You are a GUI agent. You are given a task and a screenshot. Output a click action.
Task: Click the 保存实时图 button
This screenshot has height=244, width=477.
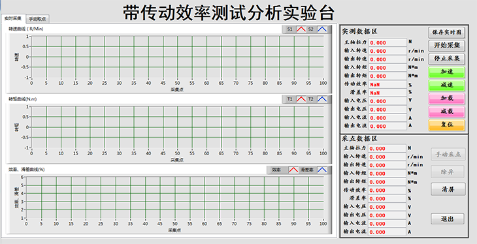pos(446,32)
